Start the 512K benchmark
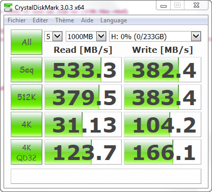Screen dimensions: 212x192 (x=26, y=97)
